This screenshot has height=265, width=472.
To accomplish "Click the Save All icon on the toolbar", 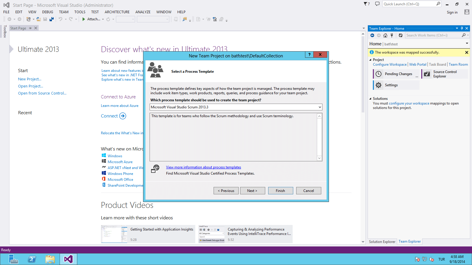I will click(51, 19).
